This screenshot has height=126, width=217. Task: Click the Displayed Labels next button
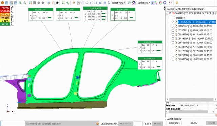pos(157,123)
